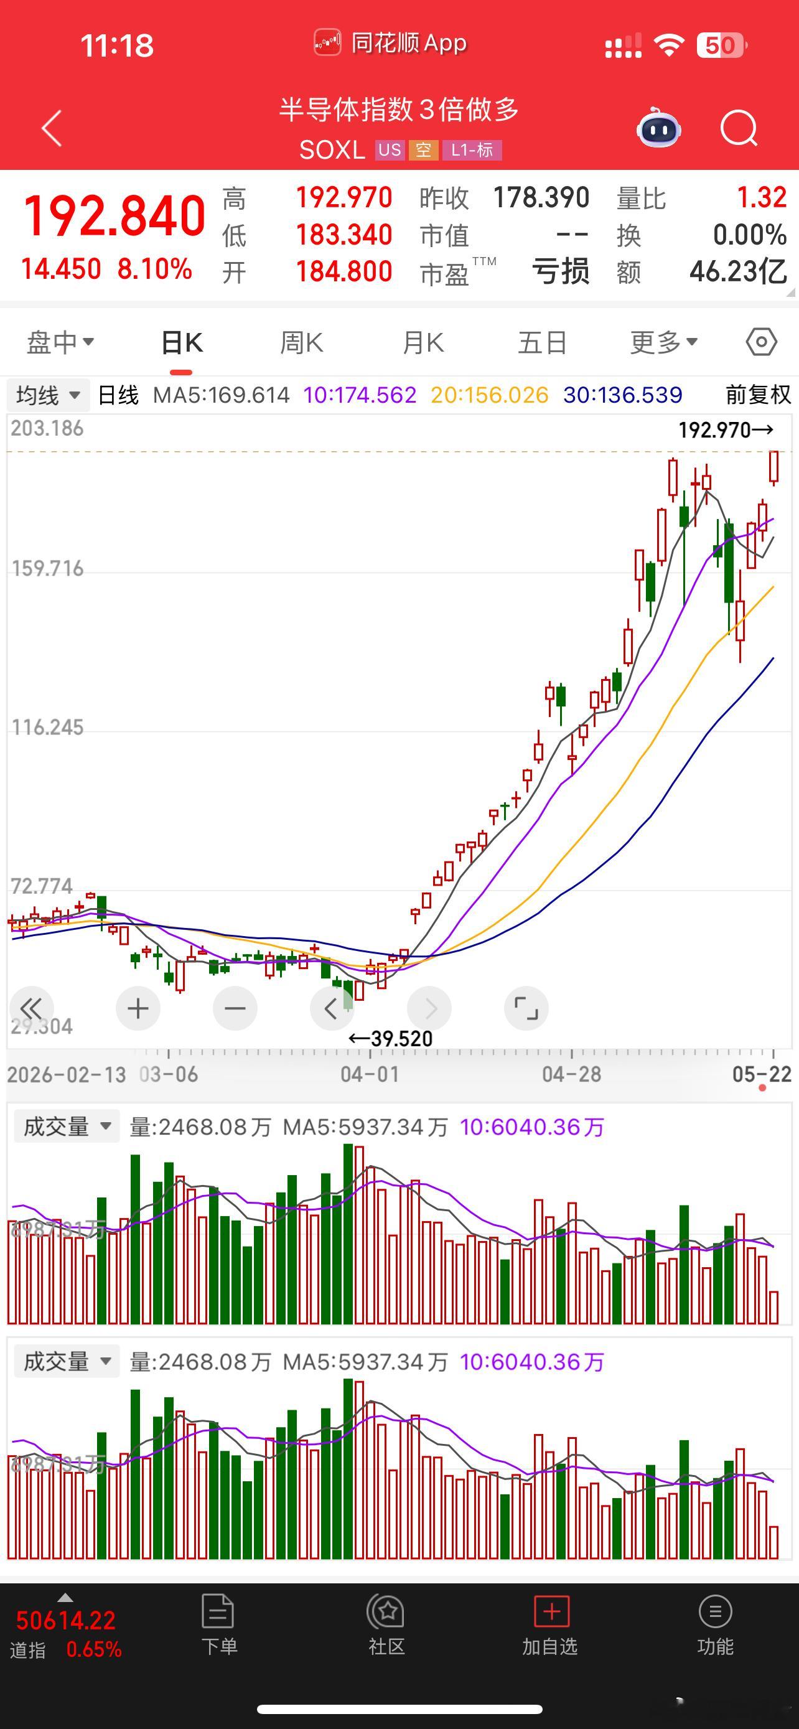Viewport: 799px width, 1729px height.
Task: Switch to 月K tab
Action: click(423, 342)
